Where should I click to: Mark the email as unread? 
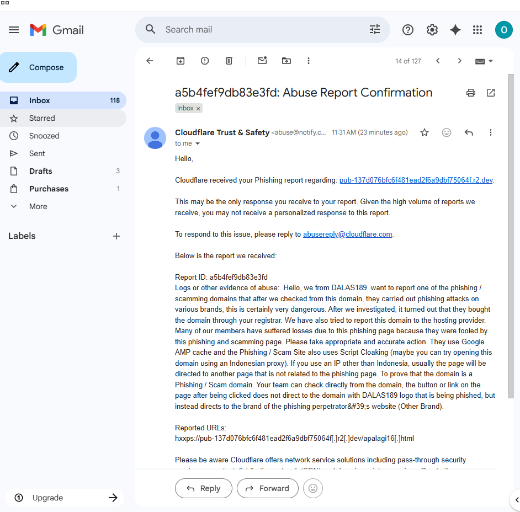point(262,60)
